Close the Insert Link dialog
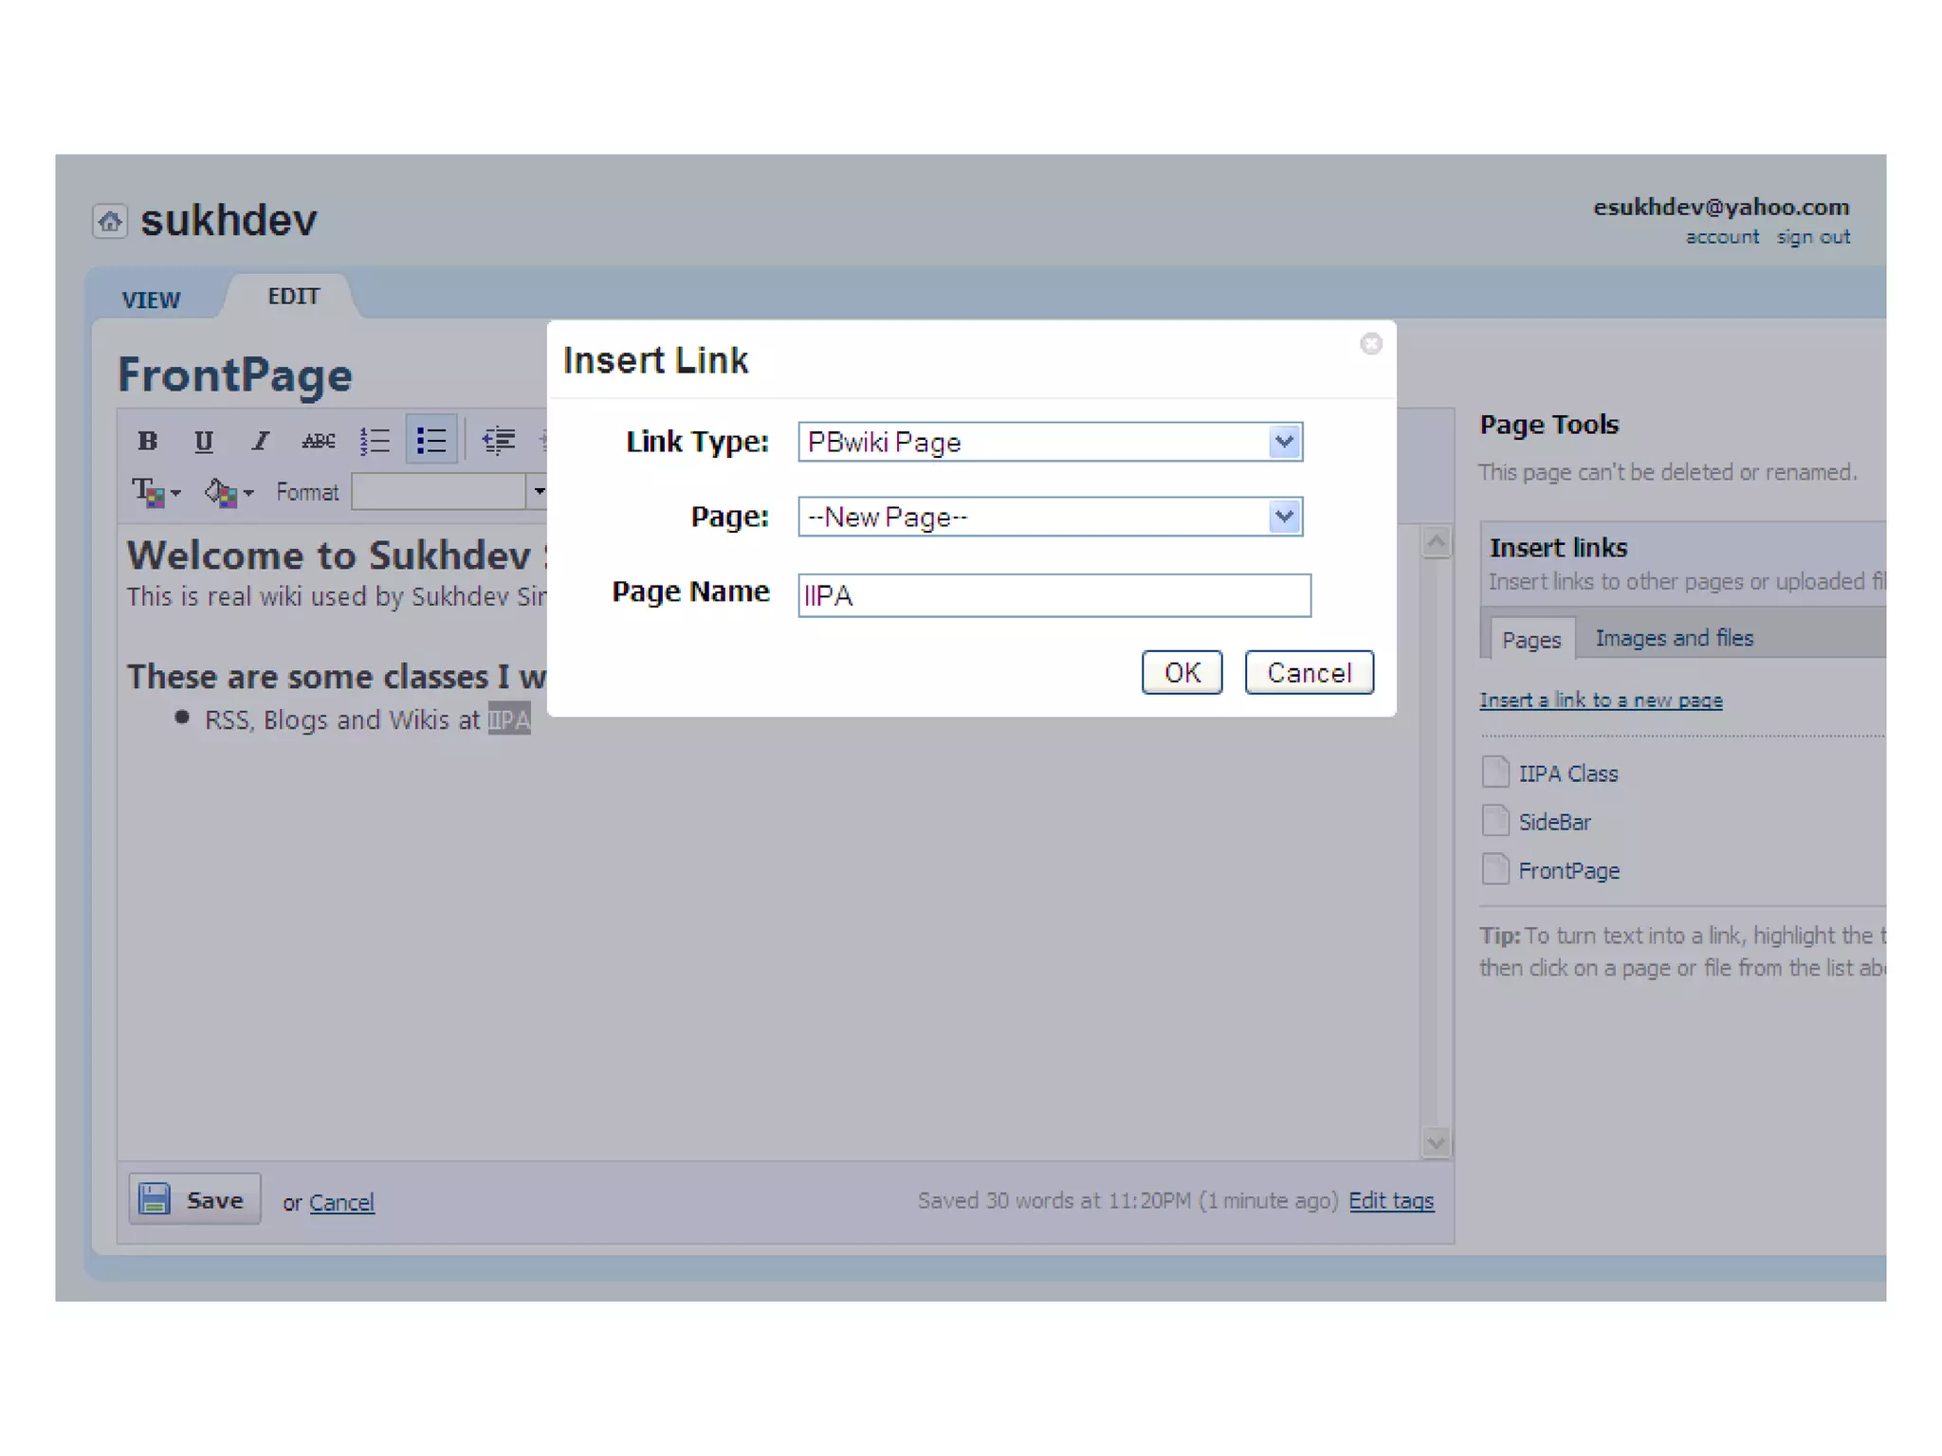Viewport: 1942px width, 1456px height. point(1370,344)
